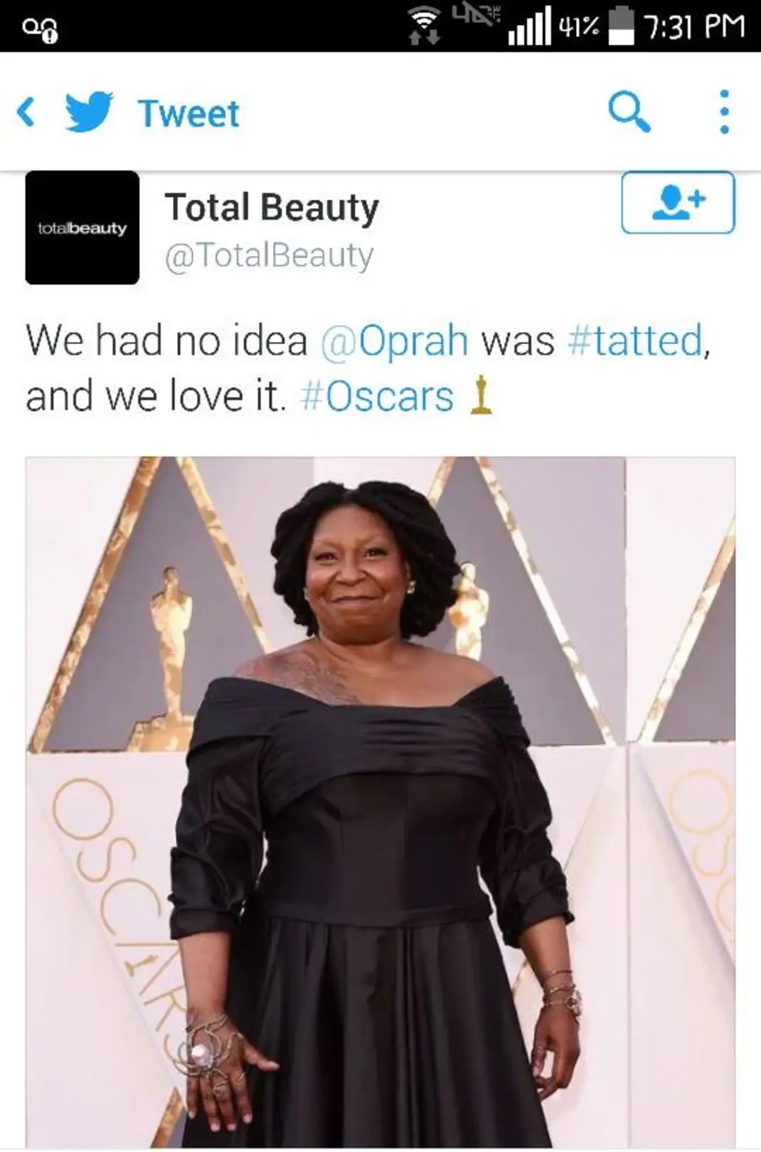Open the @Oprah mention link
This screenshot has width=761, height=1152.
395,340
